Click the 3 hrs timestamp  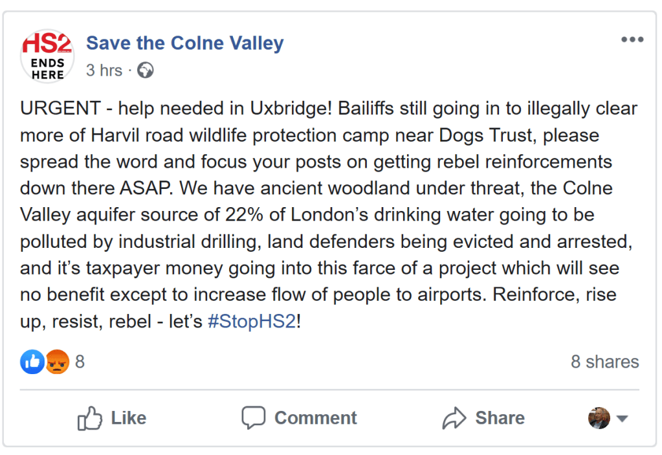[104, 71]
